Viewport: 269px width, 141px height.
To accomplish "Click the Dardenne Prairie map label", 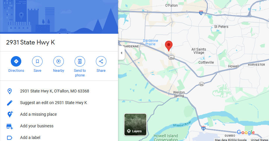I will [150, 42].
